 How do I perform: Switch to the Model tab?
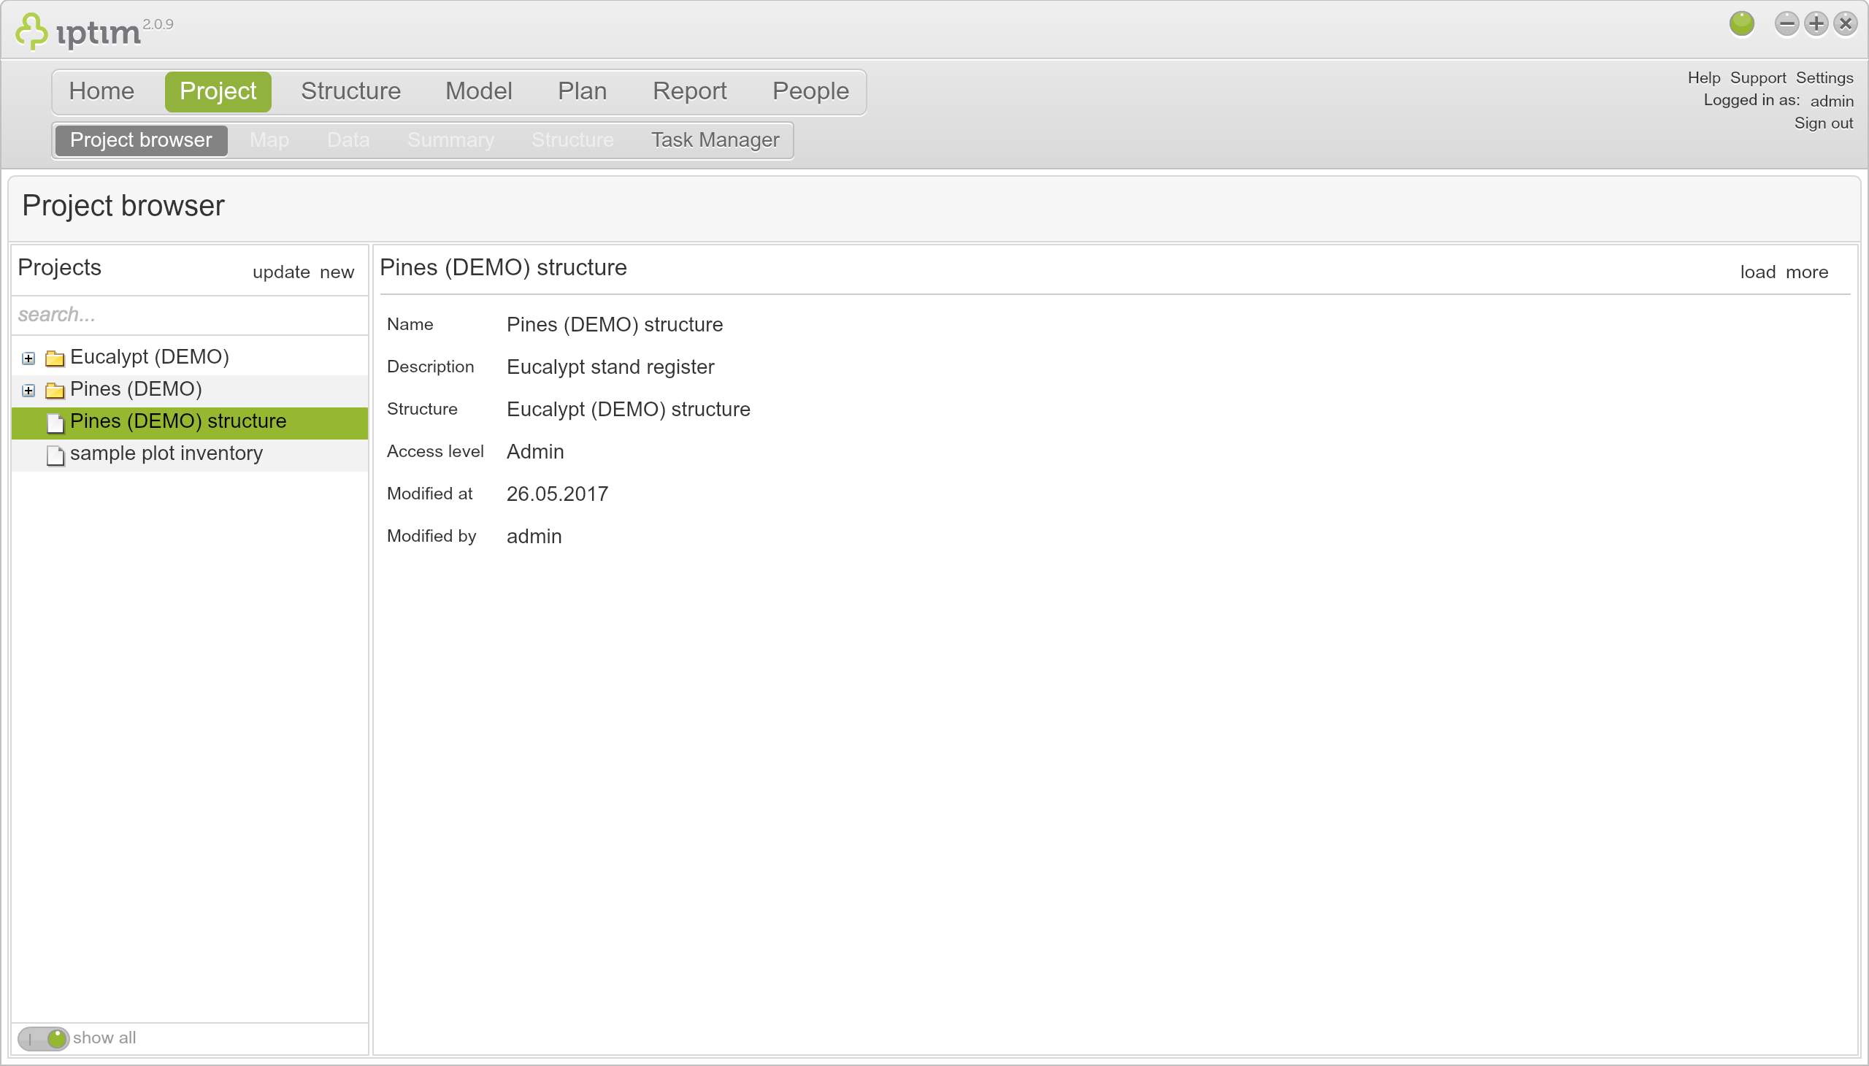(x=478, y=91)
